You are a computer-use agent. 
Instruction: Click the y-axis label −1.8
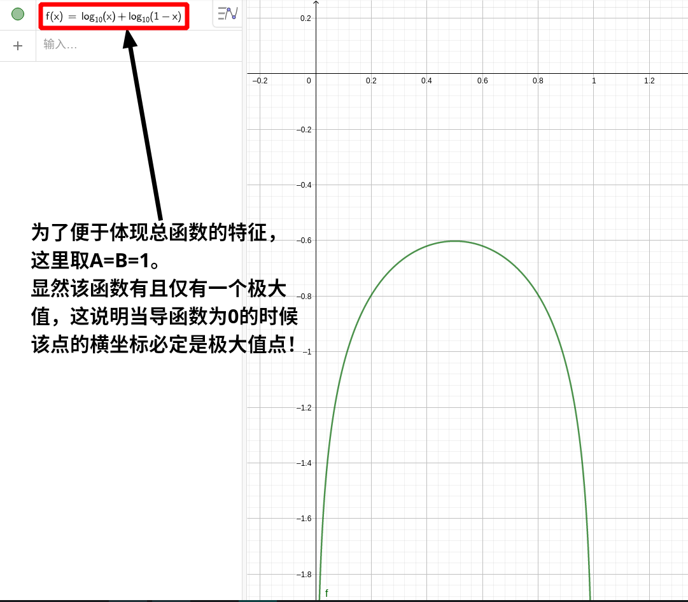click(304, 575)
